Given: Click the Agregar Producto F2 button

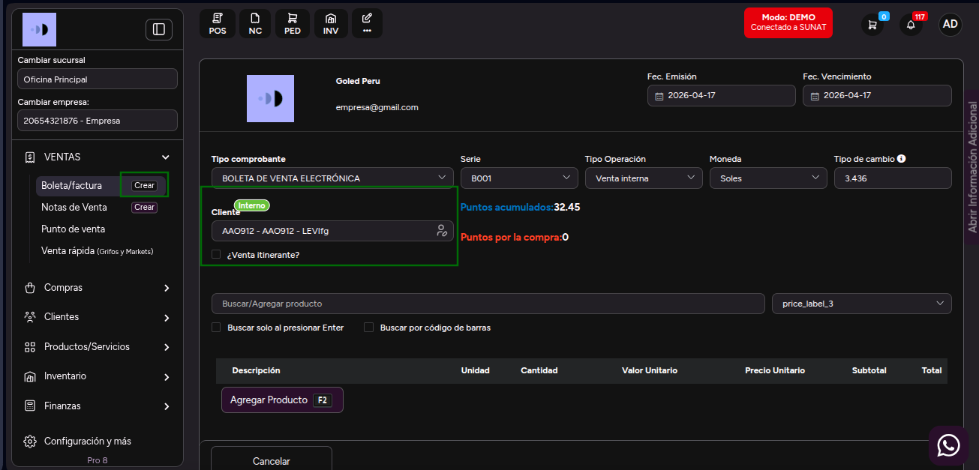Looking at the screenshot, I should [282, 400].
